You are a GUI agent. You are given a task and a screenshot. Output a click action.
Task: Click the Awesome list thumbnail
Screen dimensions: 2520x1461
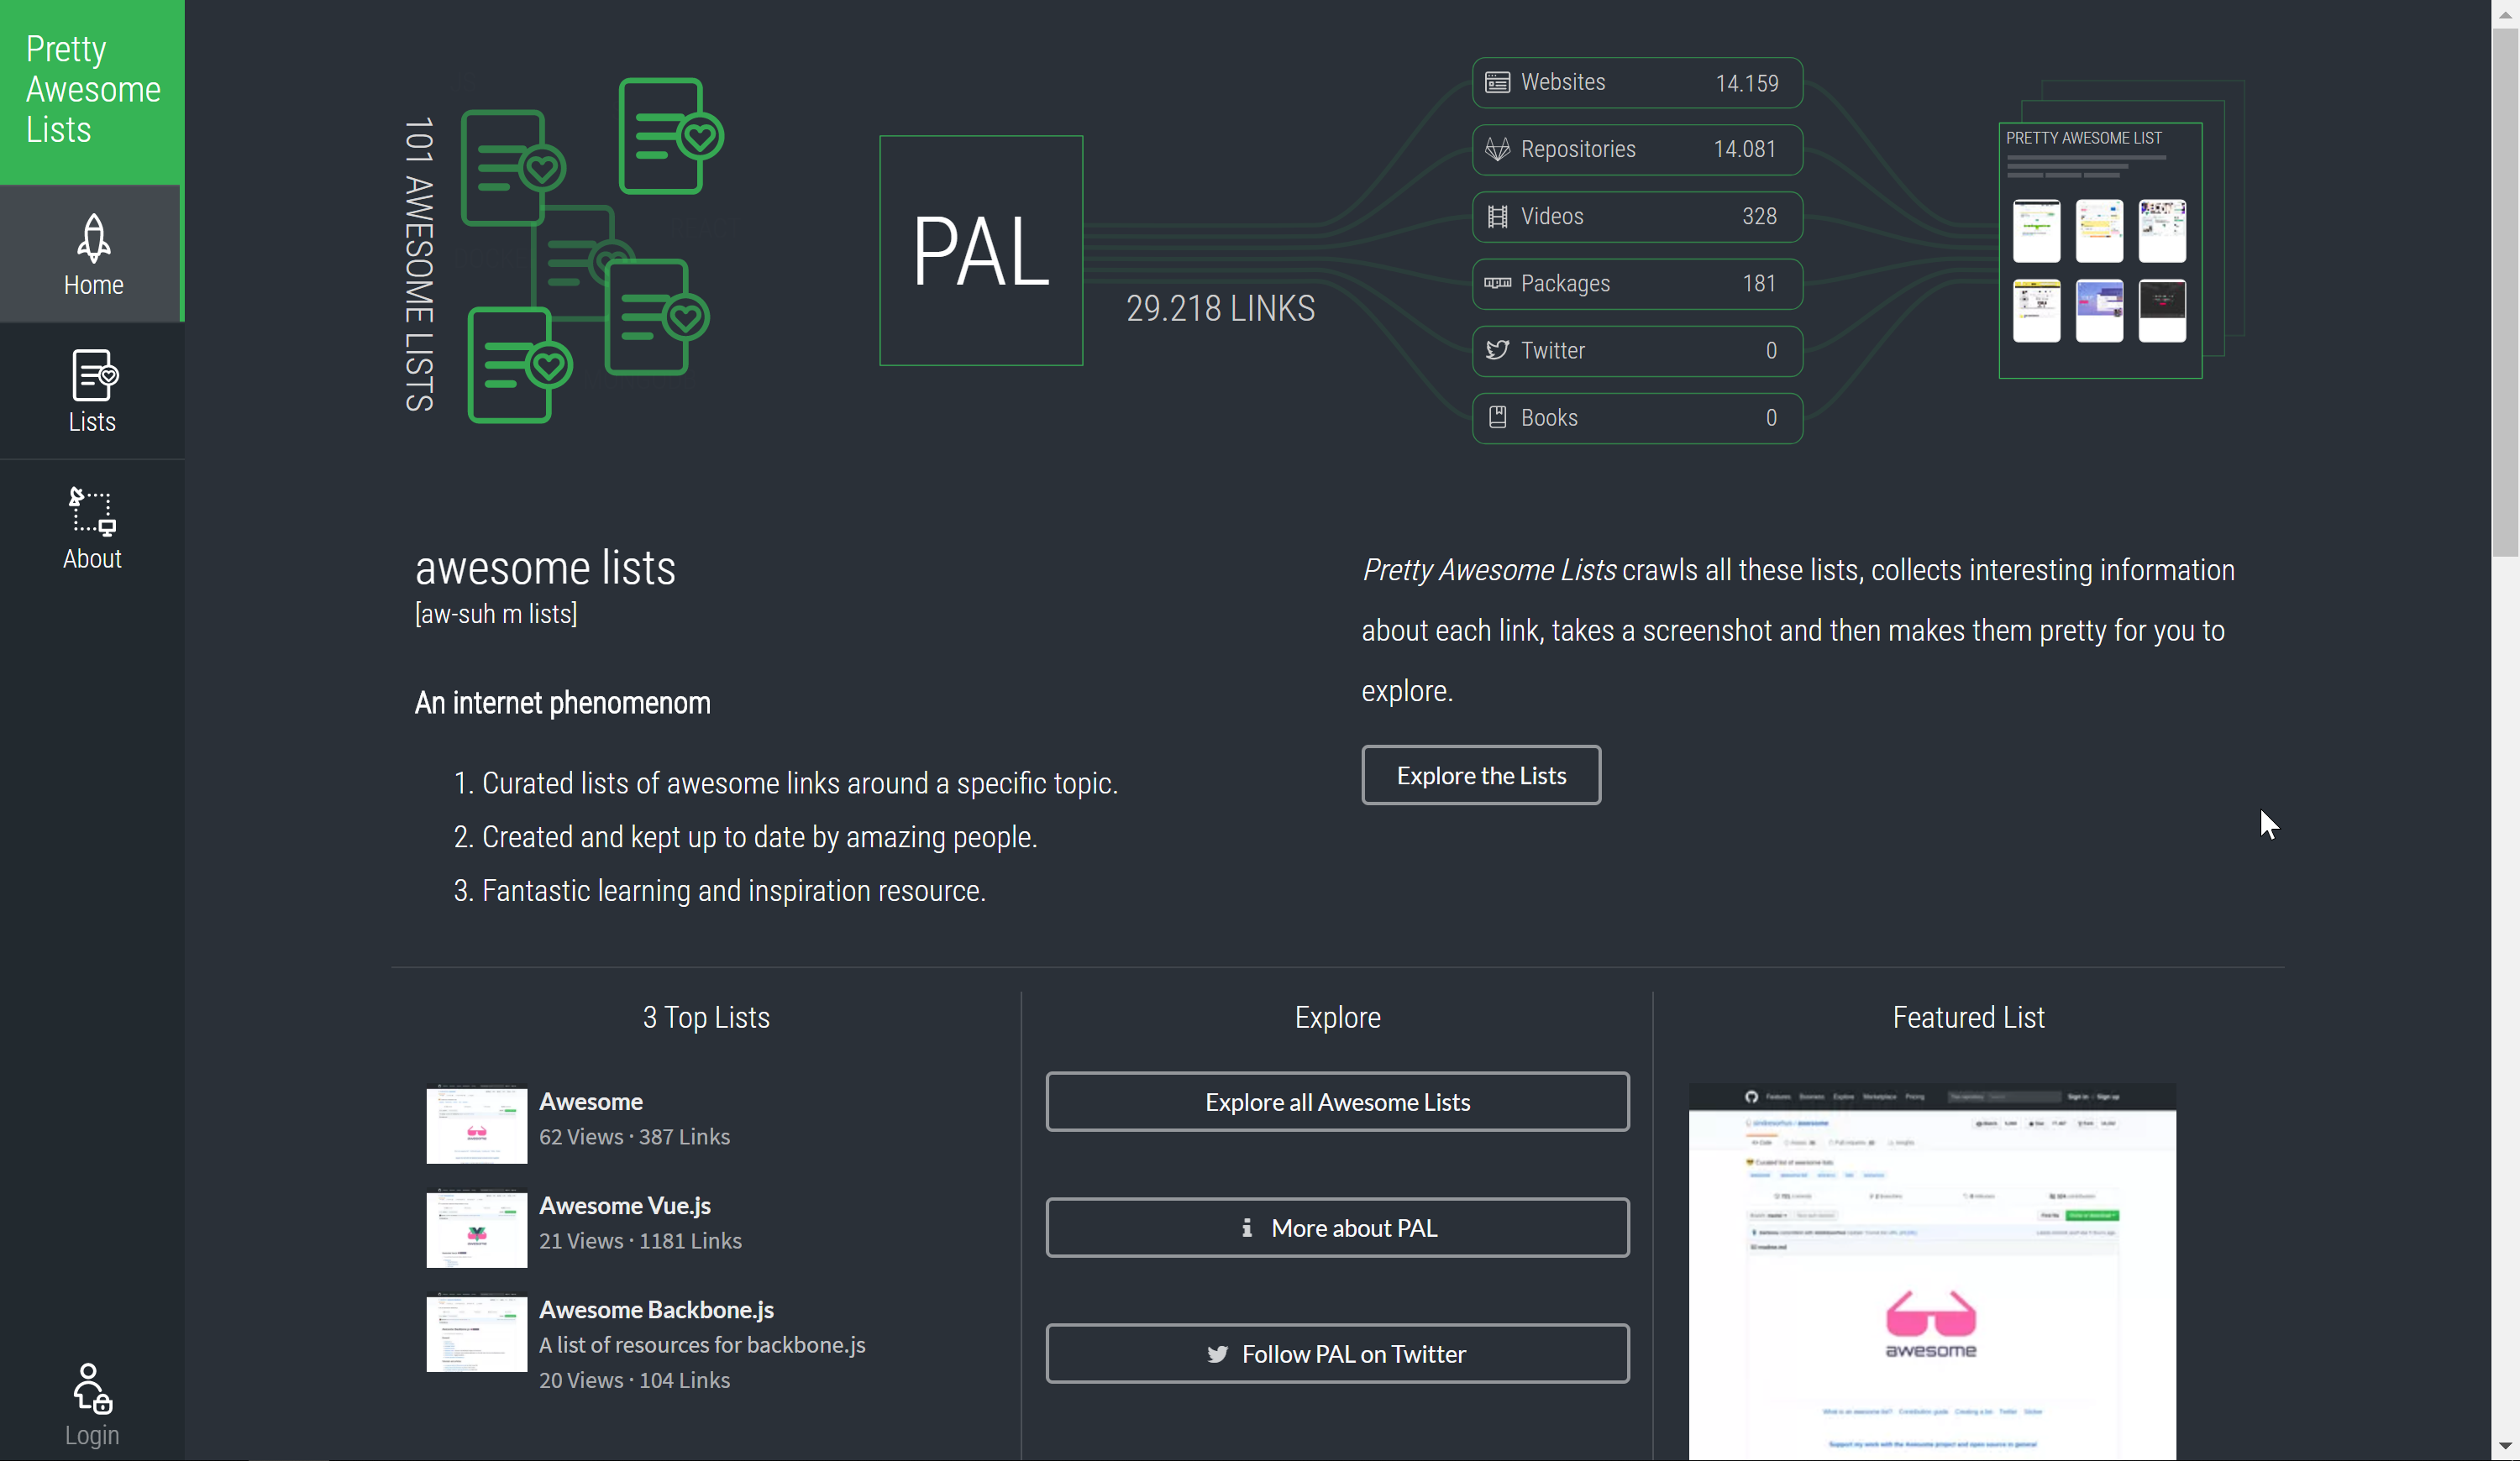click(476, 1124)
